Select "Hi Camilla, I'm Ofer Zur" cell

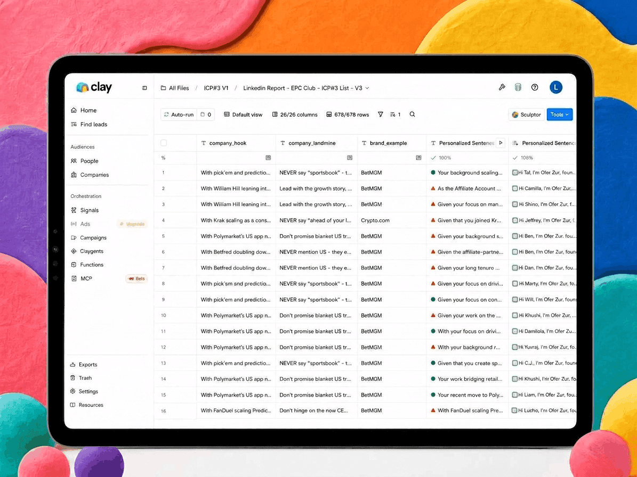click(x=543, y=188)
